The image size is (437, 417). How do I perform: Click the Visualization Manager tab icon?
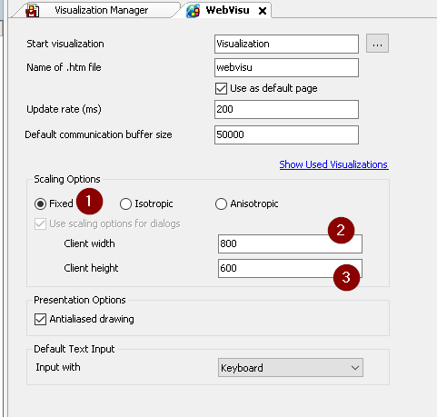coord(33,11)
